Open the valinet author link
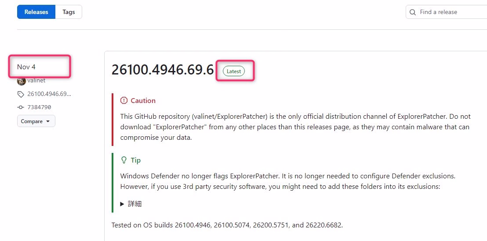Screen dimensions: 487x241 36,81
